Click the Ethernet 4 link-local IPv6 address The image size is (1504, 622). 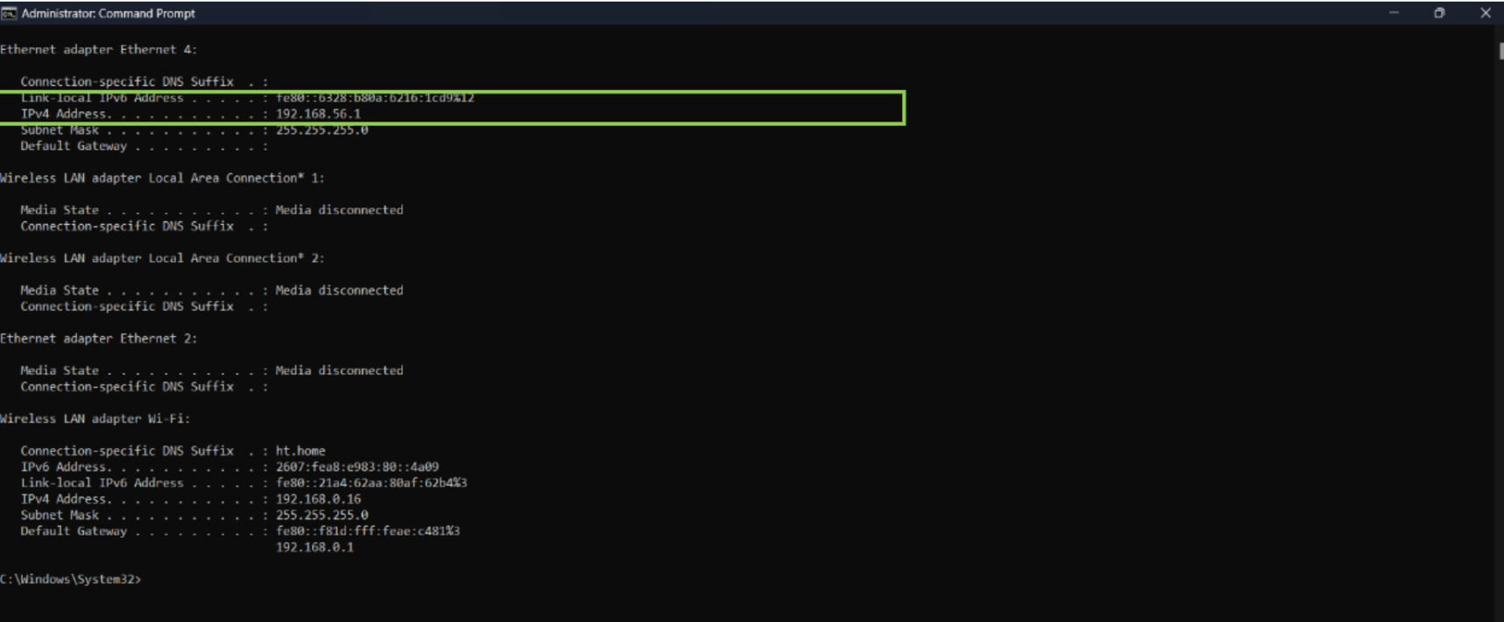pyautogui.click(x=374, y=98)
